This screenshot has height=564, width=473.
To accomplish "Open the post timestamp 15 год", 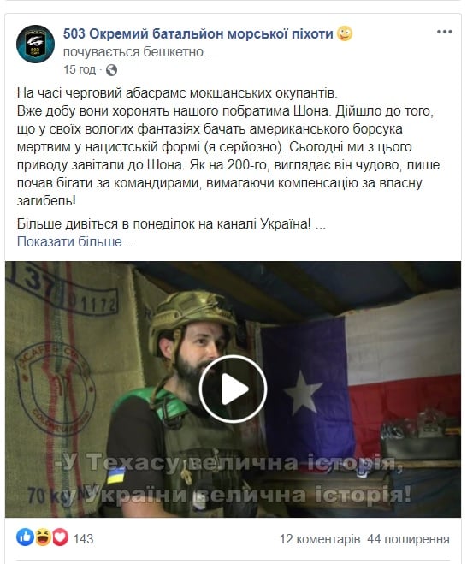I will click(x=80, y=69).
